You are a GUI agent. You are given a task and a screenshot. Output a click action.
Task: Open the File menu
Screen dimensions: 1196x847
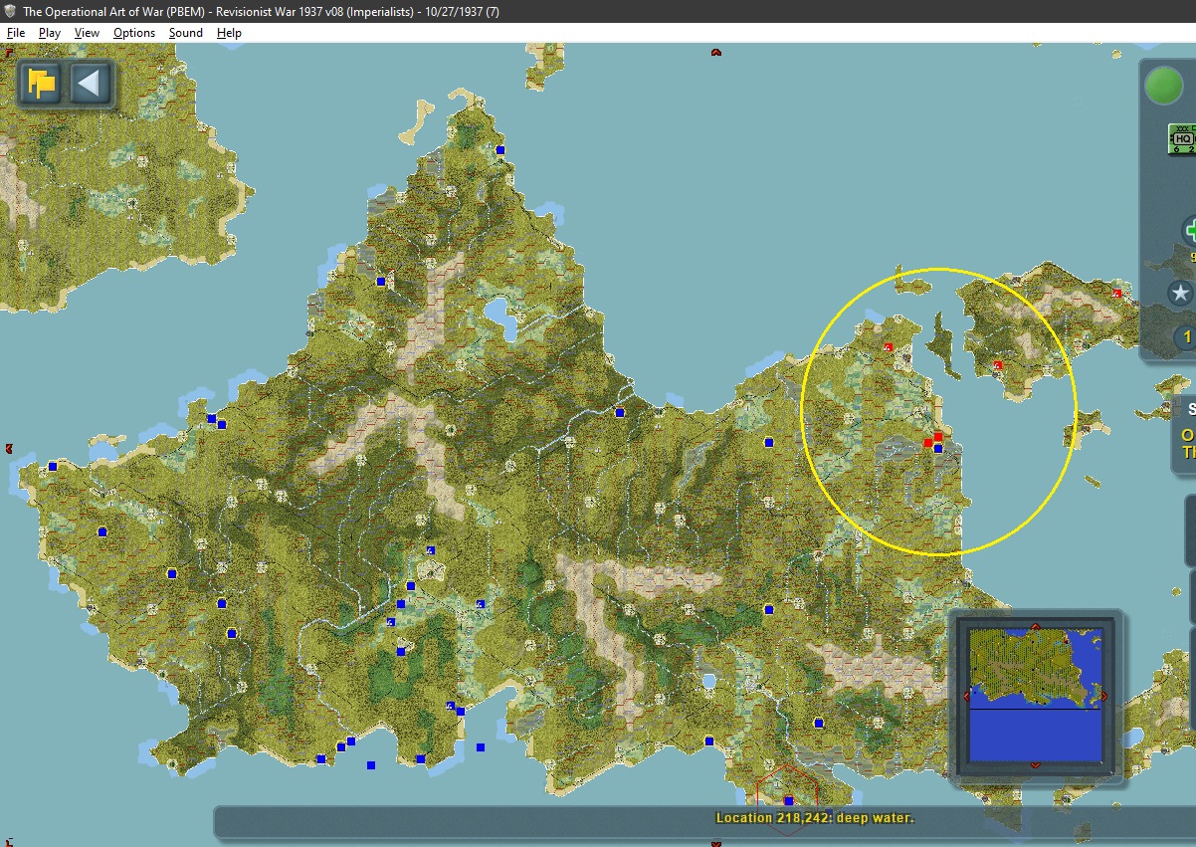coord(16,33)
